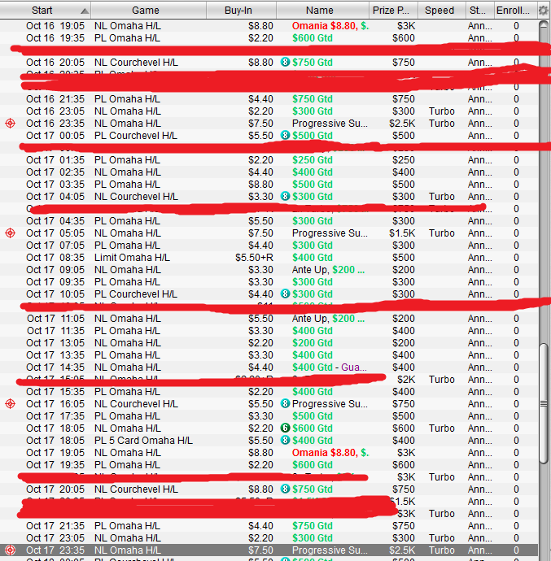Click the 8-max badge on Oct 17 10:05 $300 Gtd
The image size is (551, 561).
285,294
